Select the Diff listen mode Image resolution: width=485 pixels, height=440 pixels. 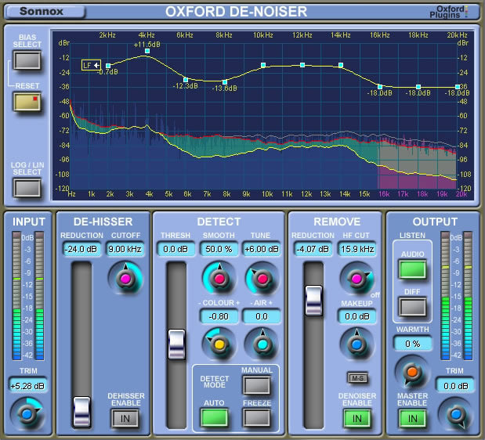pyautogui.click(x=412, y=305)
